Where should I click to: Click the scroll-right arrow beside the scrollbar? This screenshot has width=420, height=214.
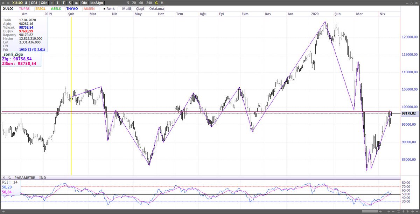380,212
